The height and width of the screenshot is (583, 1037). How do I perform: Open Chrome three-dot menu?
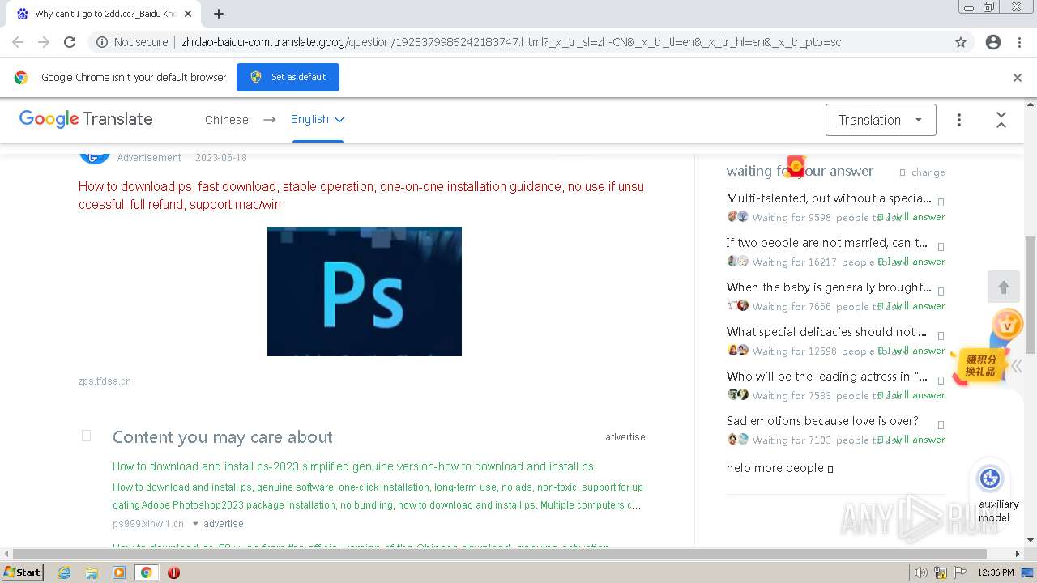pos(1019,42)
